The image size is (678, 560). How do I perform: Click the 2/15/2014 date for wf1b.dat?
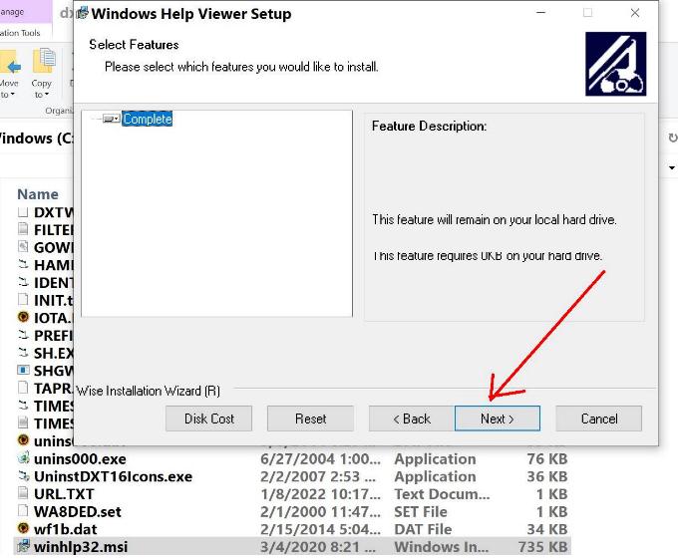coord(320,529)
